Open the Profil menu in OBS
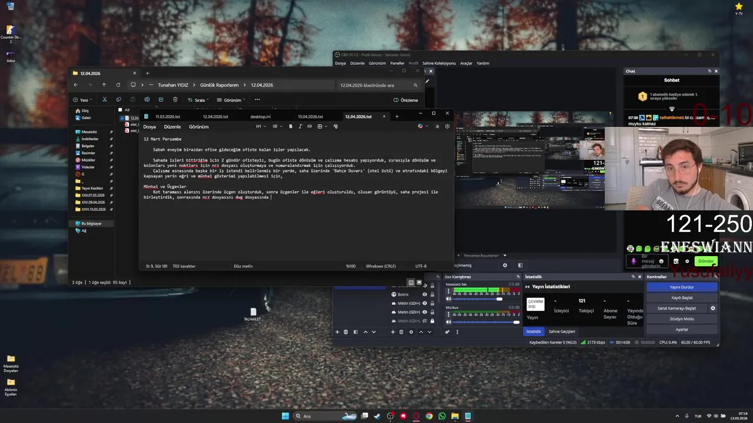753x423 pixels. tap(414, 63)
